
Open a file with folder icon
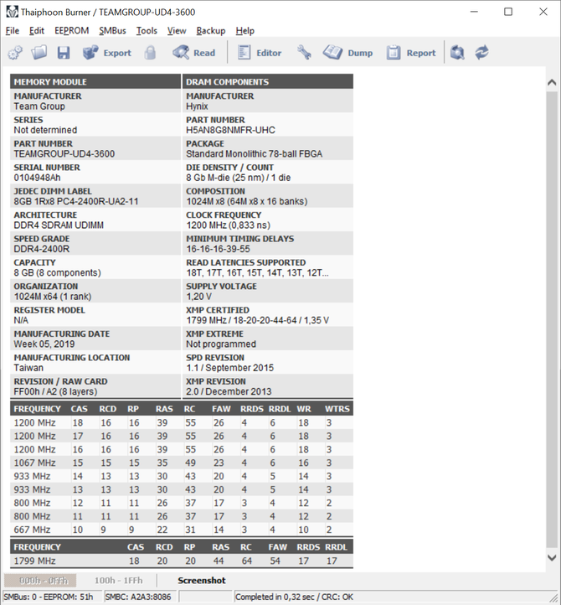(39, 53)
